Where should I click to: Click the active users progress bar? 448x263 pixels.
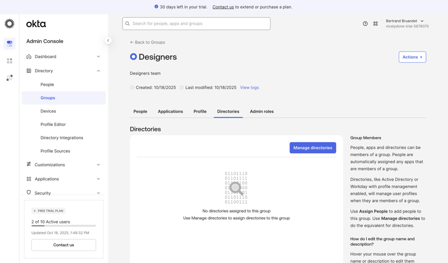click(64, 226)
